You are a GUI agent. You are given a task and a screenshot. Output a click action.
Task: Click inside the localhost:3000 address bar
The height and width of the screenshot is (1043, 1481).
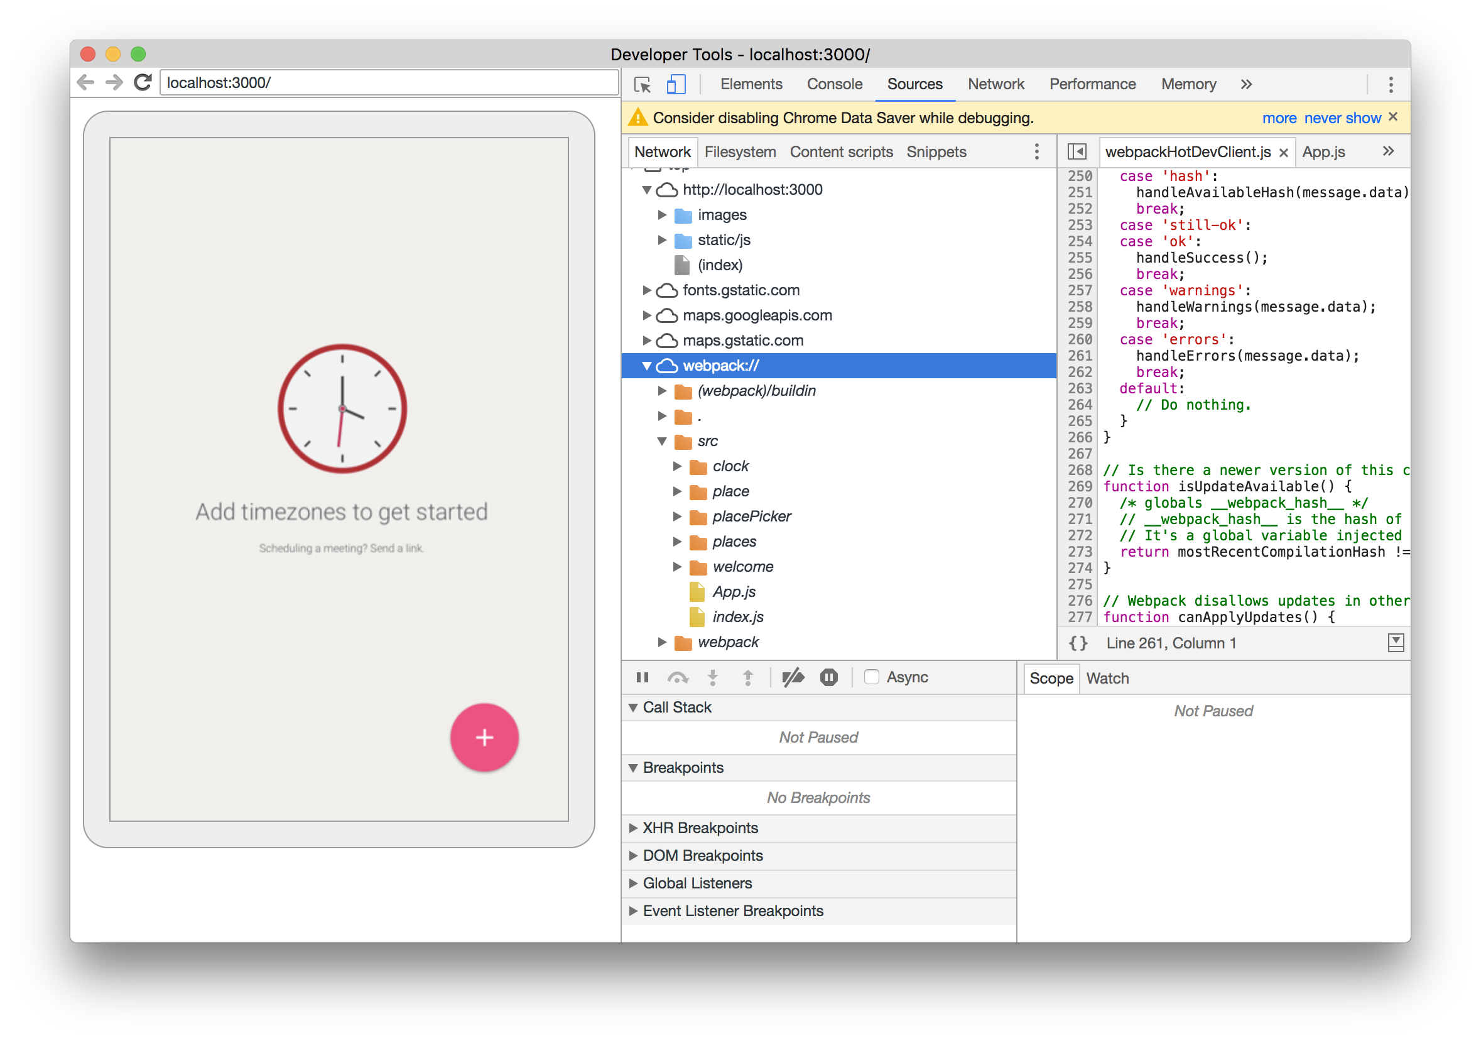point(387,82)
